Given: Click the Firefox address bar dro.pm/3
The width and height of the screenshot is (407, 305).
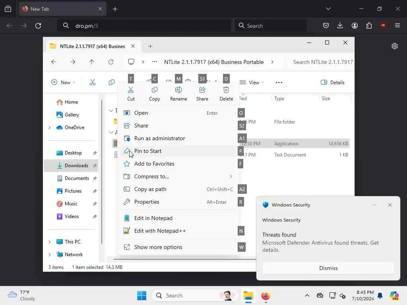Looking at the screenshot, I should [x=144, y=26].
